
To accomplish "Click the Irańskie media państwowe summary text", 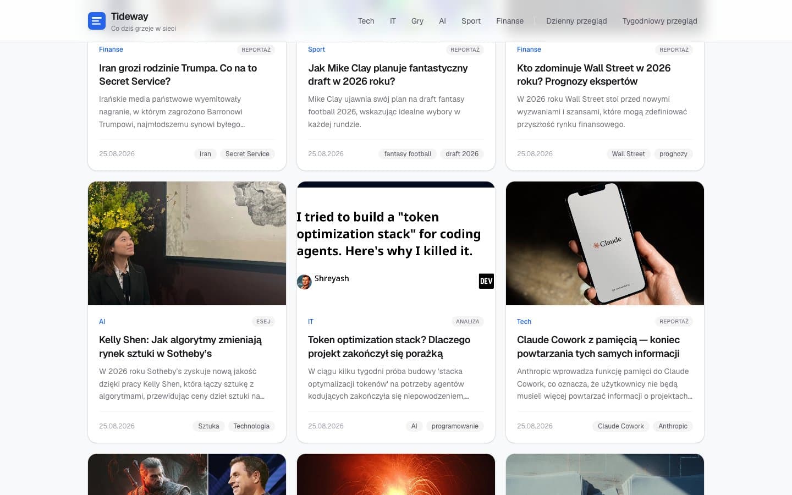I will pyautogui.click(x=172, y=112).
